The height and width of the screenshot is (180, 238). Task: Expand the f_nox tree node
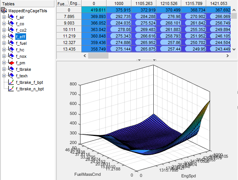click(4, 56)
